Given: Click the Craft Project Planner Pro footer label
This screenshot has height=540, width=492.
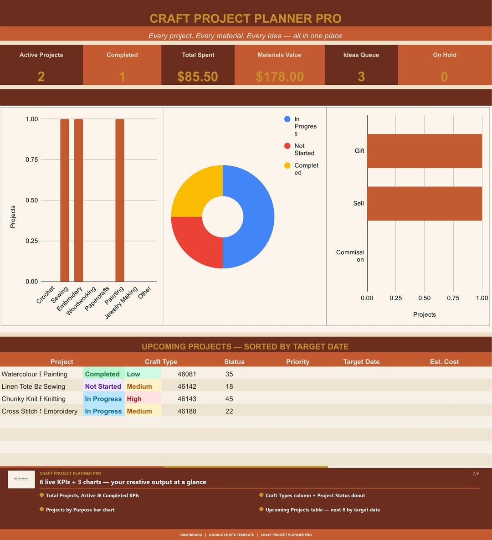Looking at the screenshot, I should click(x=286, y=535).
